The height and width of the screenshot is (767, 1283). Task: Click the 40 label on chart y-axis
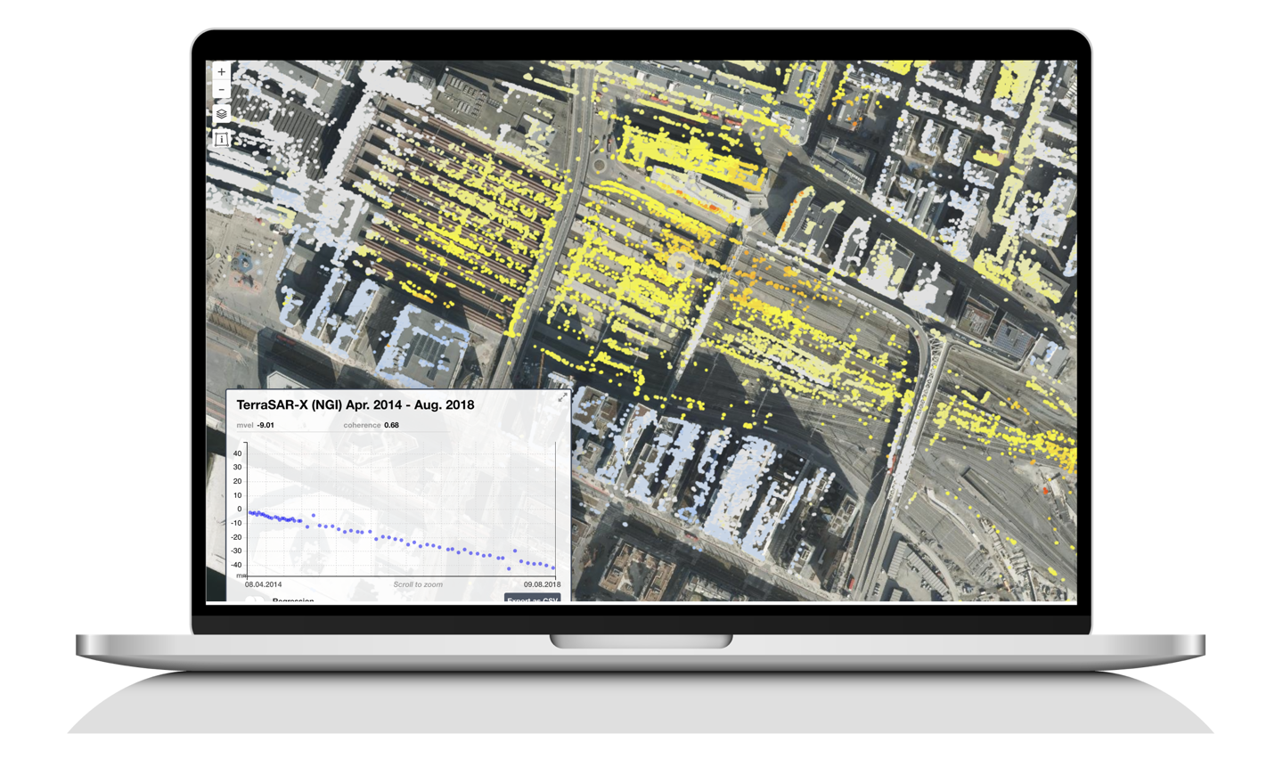(237, 453)
